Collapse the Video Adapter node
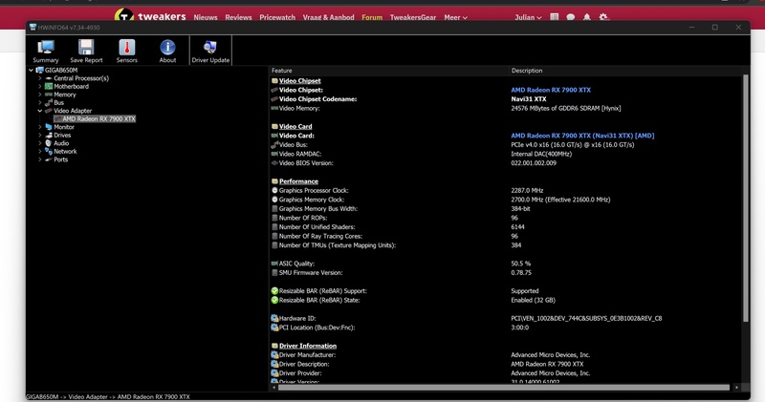The width and height of the screenshot is (765, 402). coord(40,111)
